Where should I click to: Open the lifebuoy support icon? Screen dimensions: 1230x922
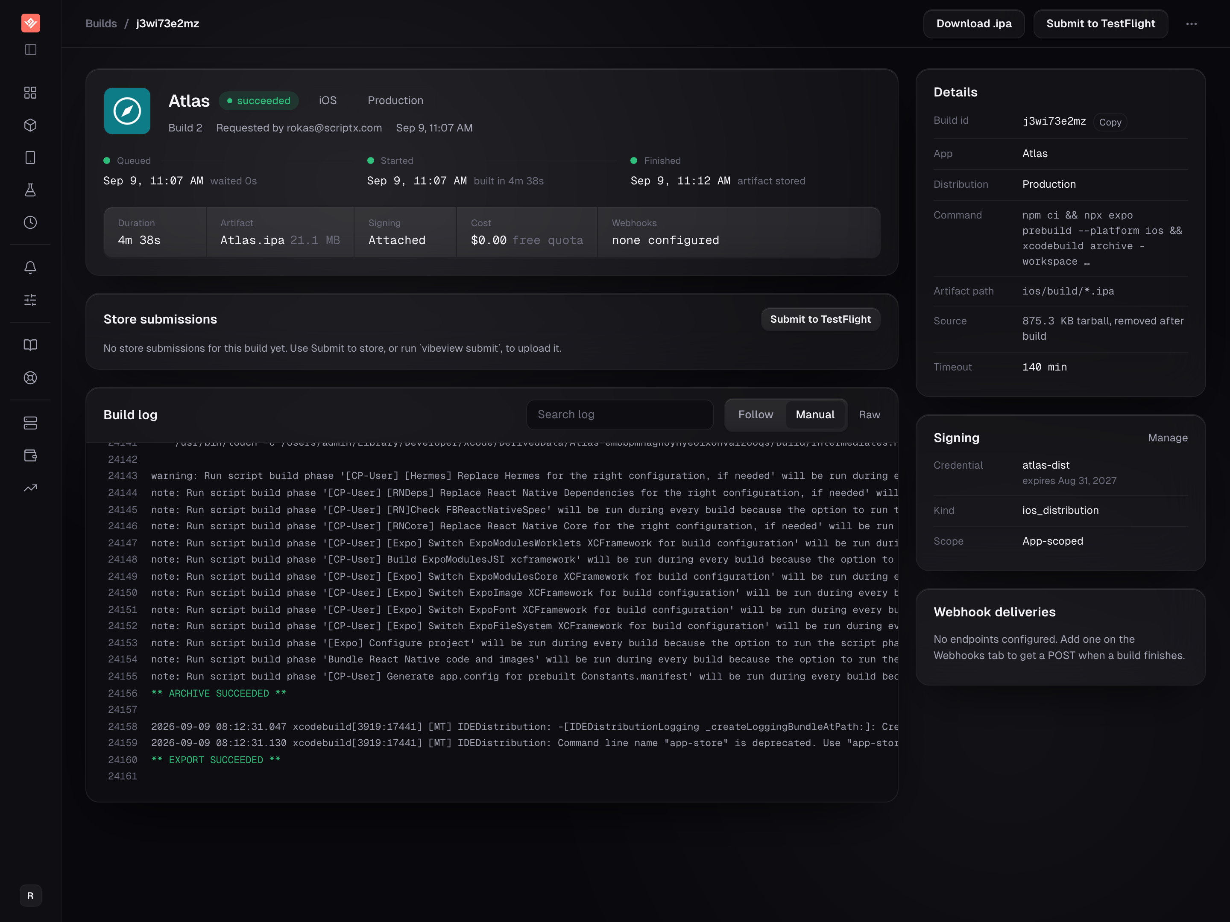(x=31, y=378)
